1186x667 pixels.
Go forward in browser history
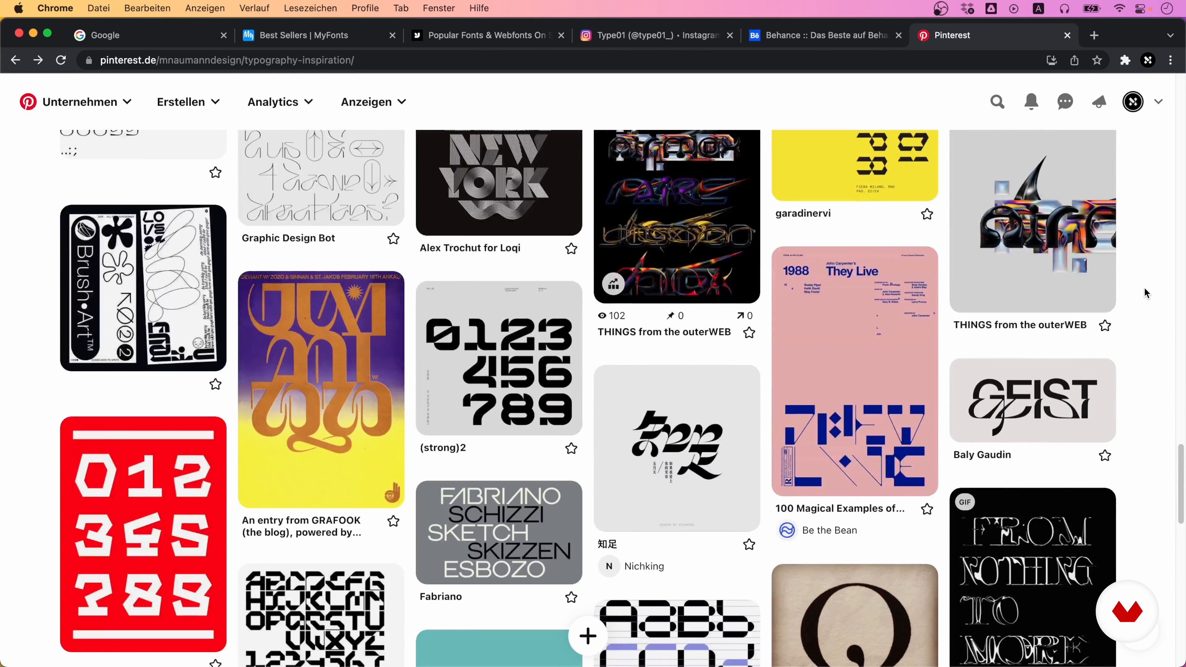point(38,60)
